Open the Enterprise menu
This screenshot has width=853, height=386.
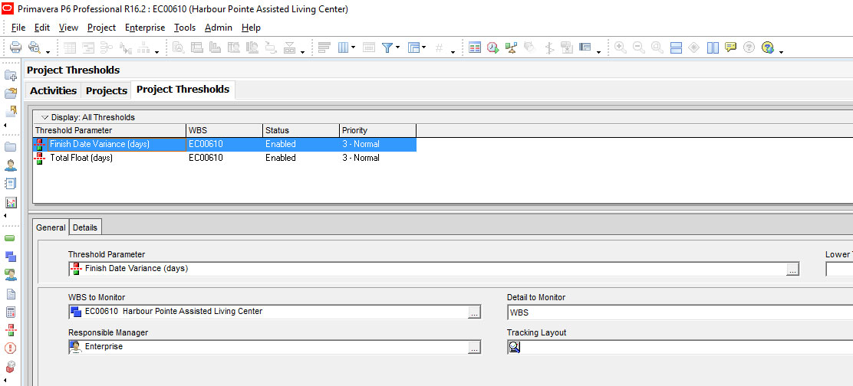point(145,28)
